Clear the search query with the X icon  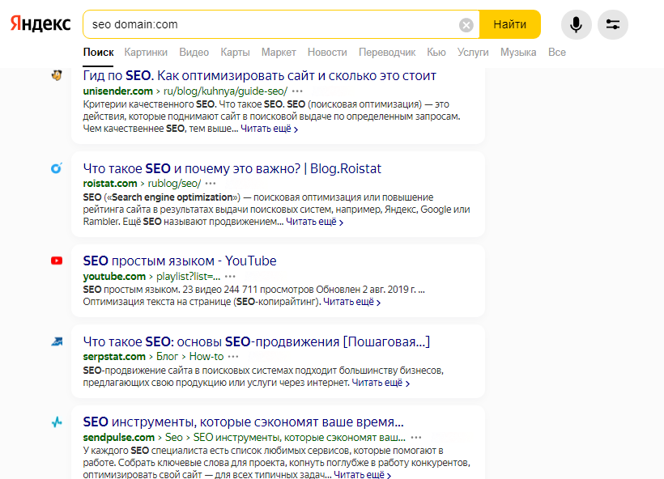(466, 25)
